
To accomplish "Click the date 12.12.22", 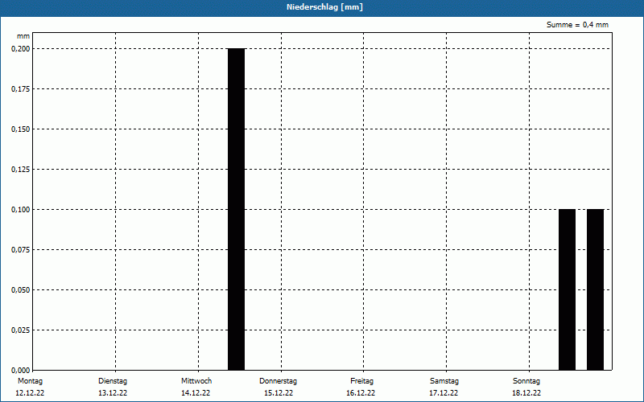I will (x=30, y=393).
